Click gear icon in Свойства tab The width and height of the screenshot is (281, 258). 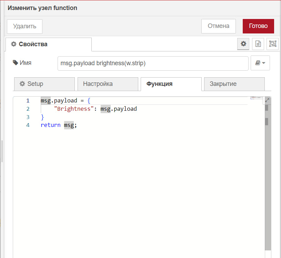point(14,44)
